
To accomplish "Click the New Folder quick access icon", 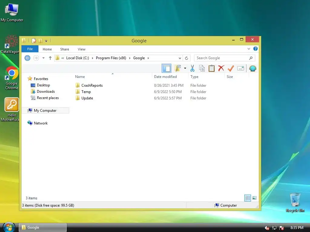I will click(x=40, y=41).
